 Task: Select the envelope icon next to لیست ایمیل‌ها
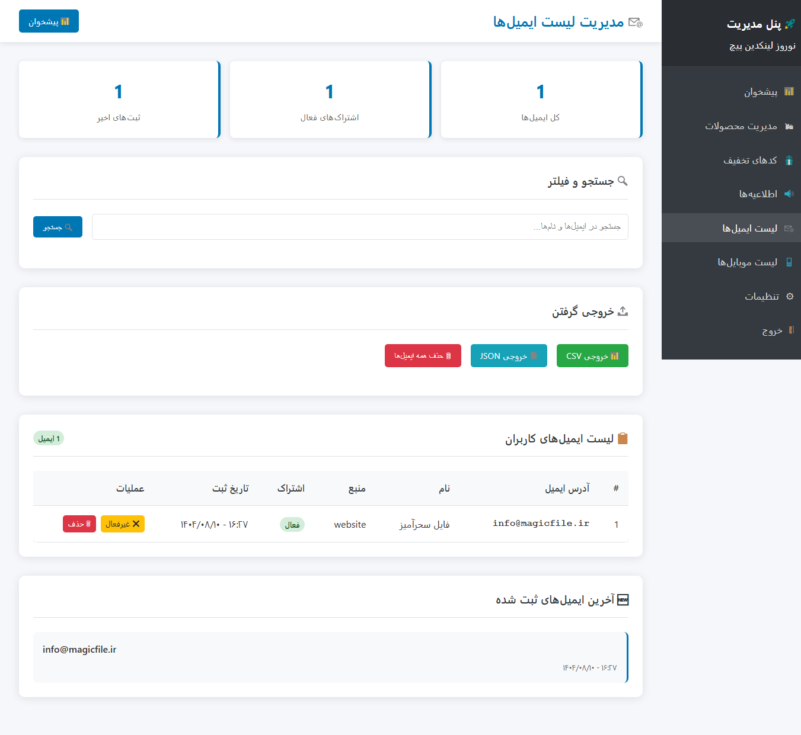(789, 228)
